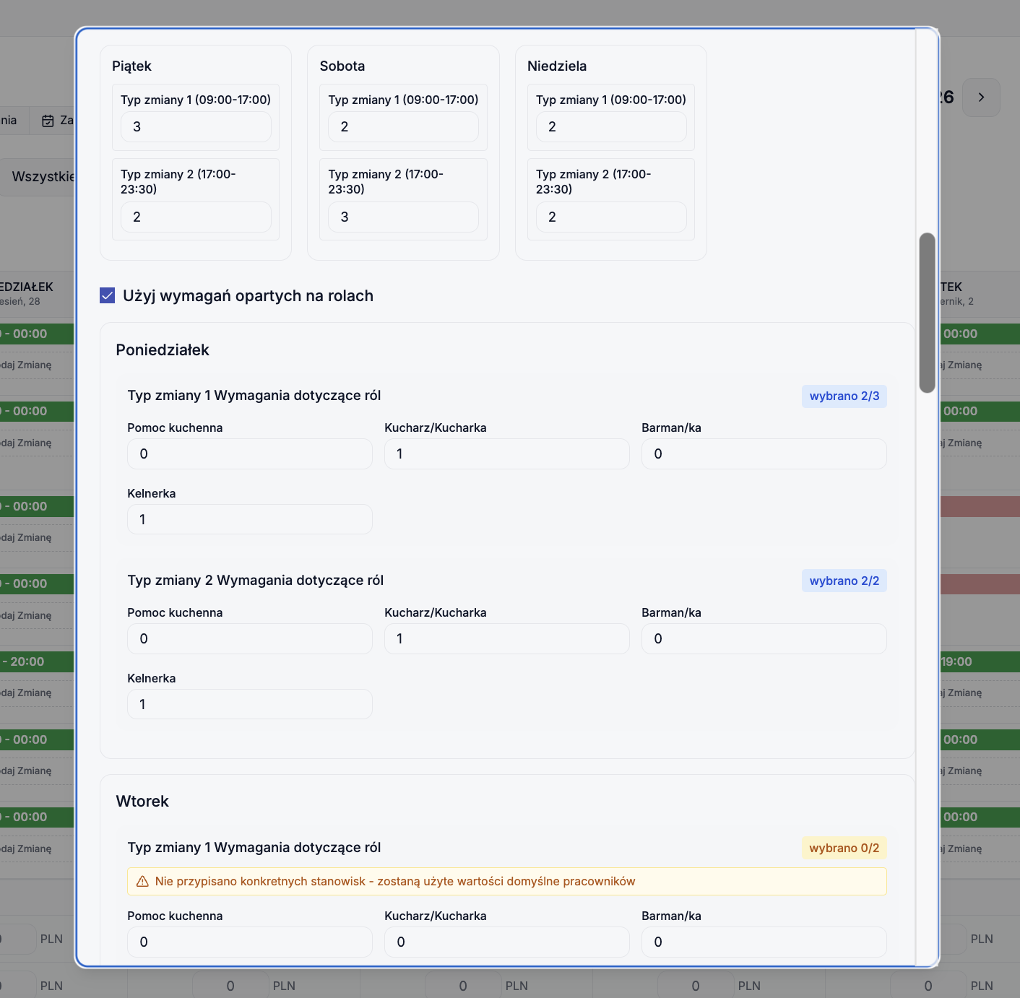Edit Wtorek shift 1 Kucharz/Kucharka field
The image size is (1020, 998).
coord(507,942)
